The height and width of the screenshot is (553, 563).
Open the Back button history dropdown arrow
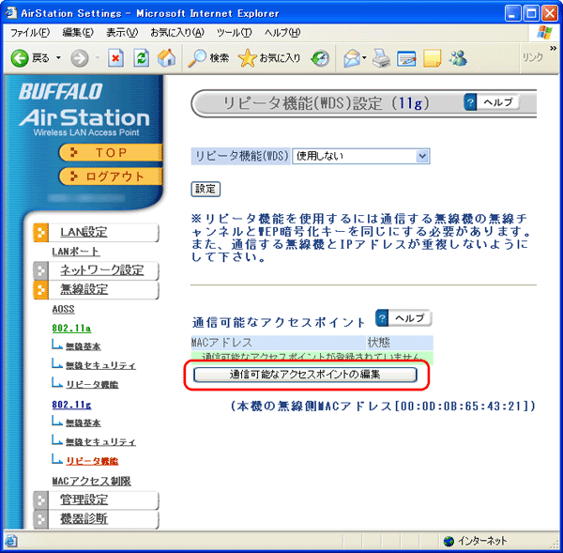(58, 58)
